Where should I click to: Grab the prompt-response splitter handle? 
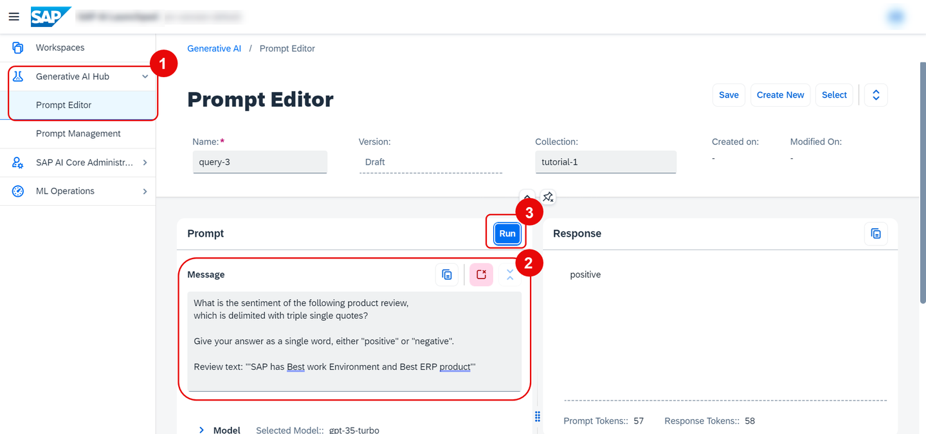click(538, 415)
